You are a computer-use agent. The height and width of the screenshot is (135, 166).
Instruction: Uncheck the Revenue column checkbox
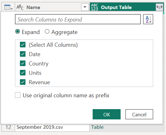23,82
